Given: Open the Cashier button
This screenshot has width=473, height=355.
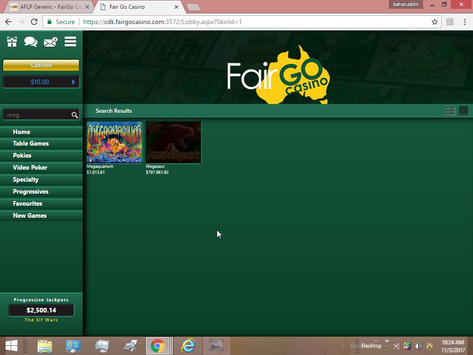Looking at the screenshot, I should coord(41,65).
